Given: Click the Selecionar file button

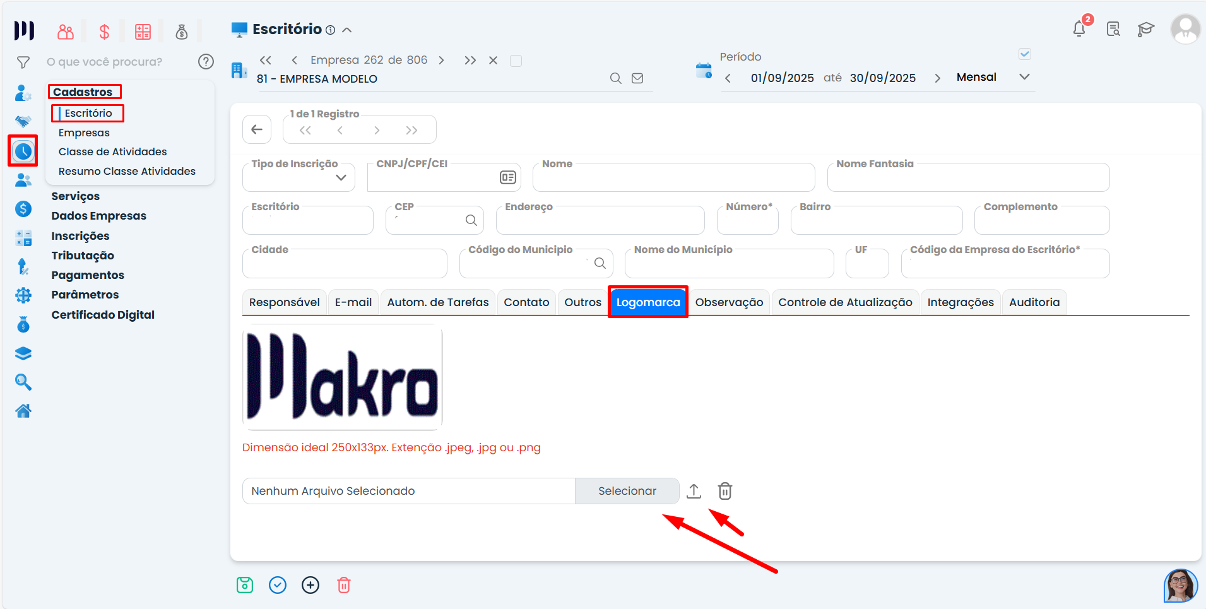Looking at the screenshot, I should (627, 491).
